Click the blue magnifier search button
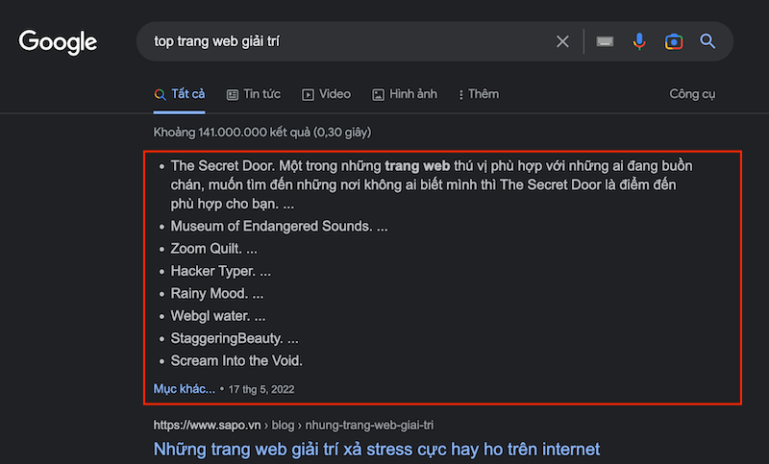Viewport: 769px width, 464px height. click(708, 41)
